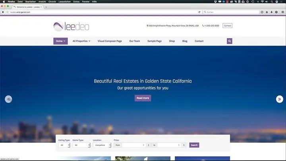Open the Location dropdown set to Everywhere
Viewport: 286px width, 161px height.
102,145
